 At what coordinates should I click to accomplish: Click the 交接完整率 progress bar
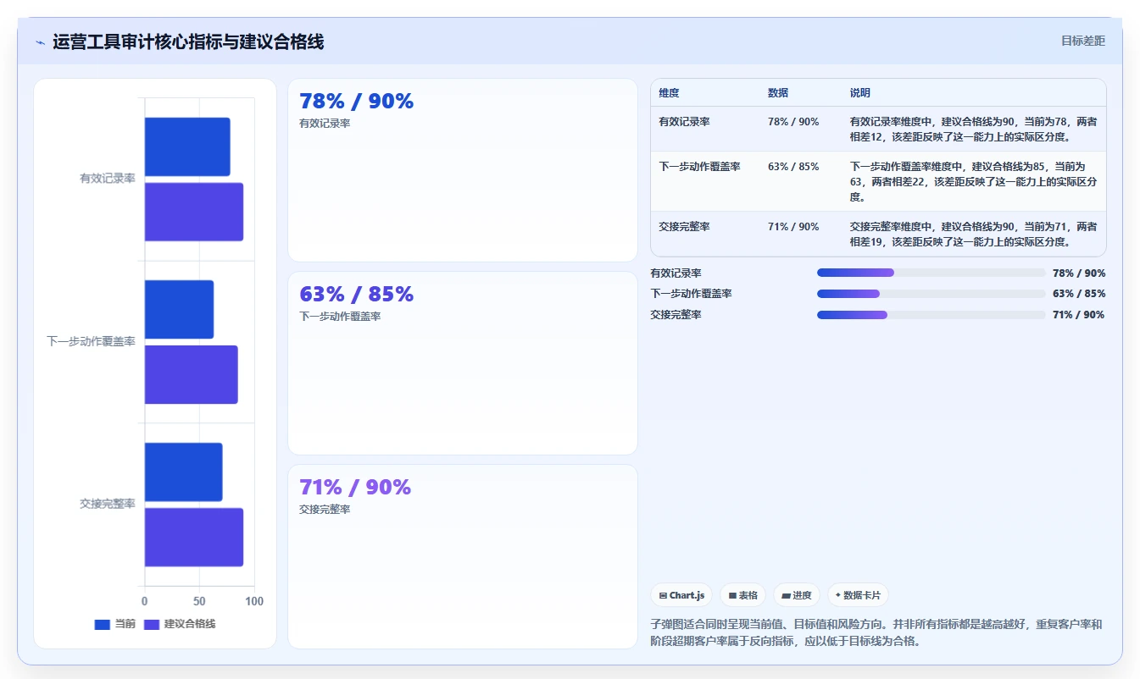point(931,315)
